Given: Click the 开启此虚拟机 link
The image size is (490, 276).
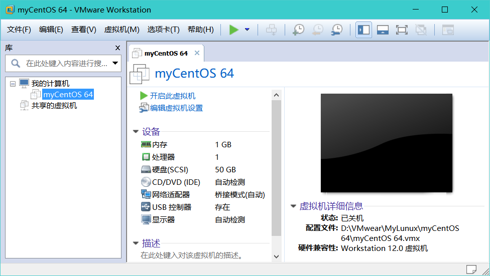Looking at the screenshot, I should [173, 96].
